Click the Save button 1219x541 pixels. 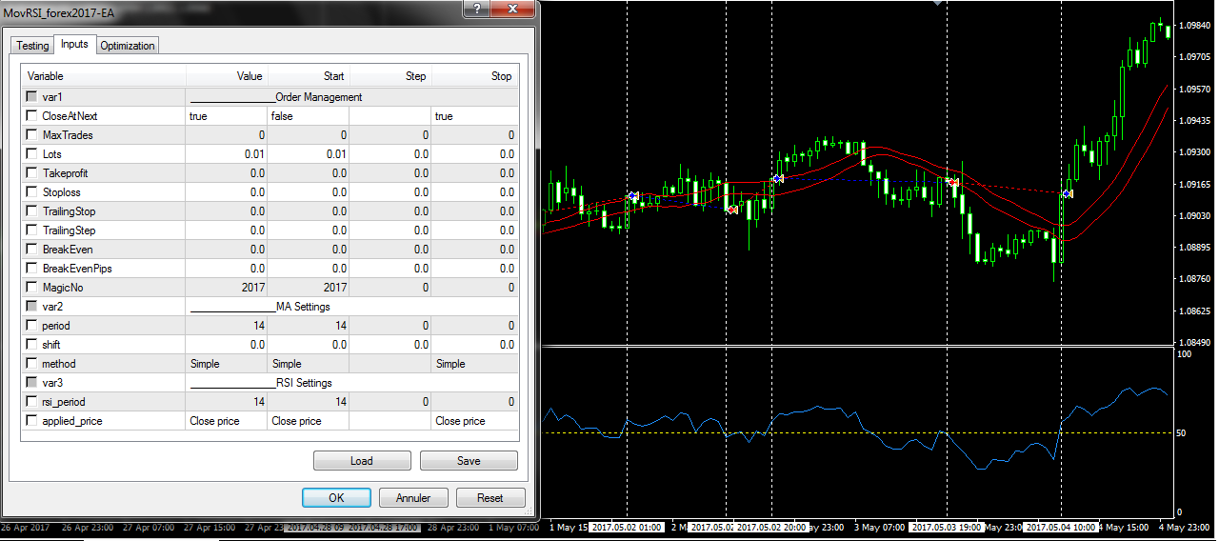click(x=469, y=461)
